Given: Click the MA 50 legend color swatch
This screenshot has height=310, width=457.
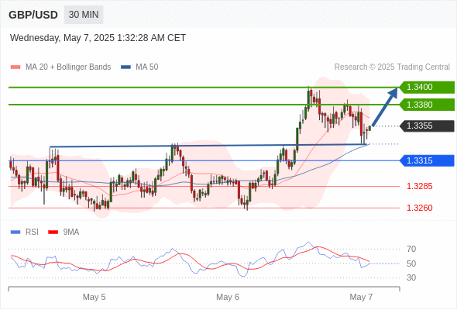Looking at the screenshot, I should pos(125,67).
